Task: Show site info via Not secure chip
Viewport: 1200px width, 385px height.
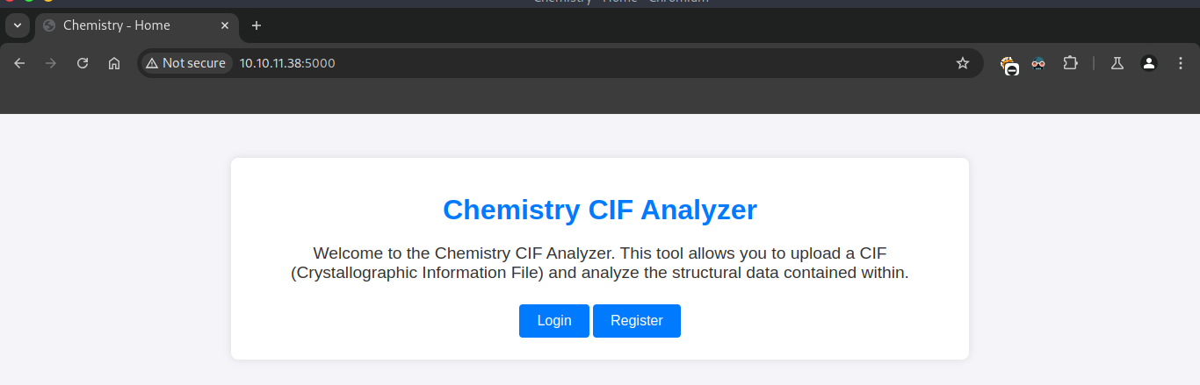Action: (185, 63)
